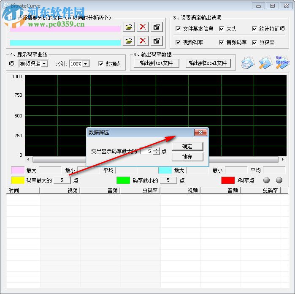Click the 时间 column header

coord(23,191)
